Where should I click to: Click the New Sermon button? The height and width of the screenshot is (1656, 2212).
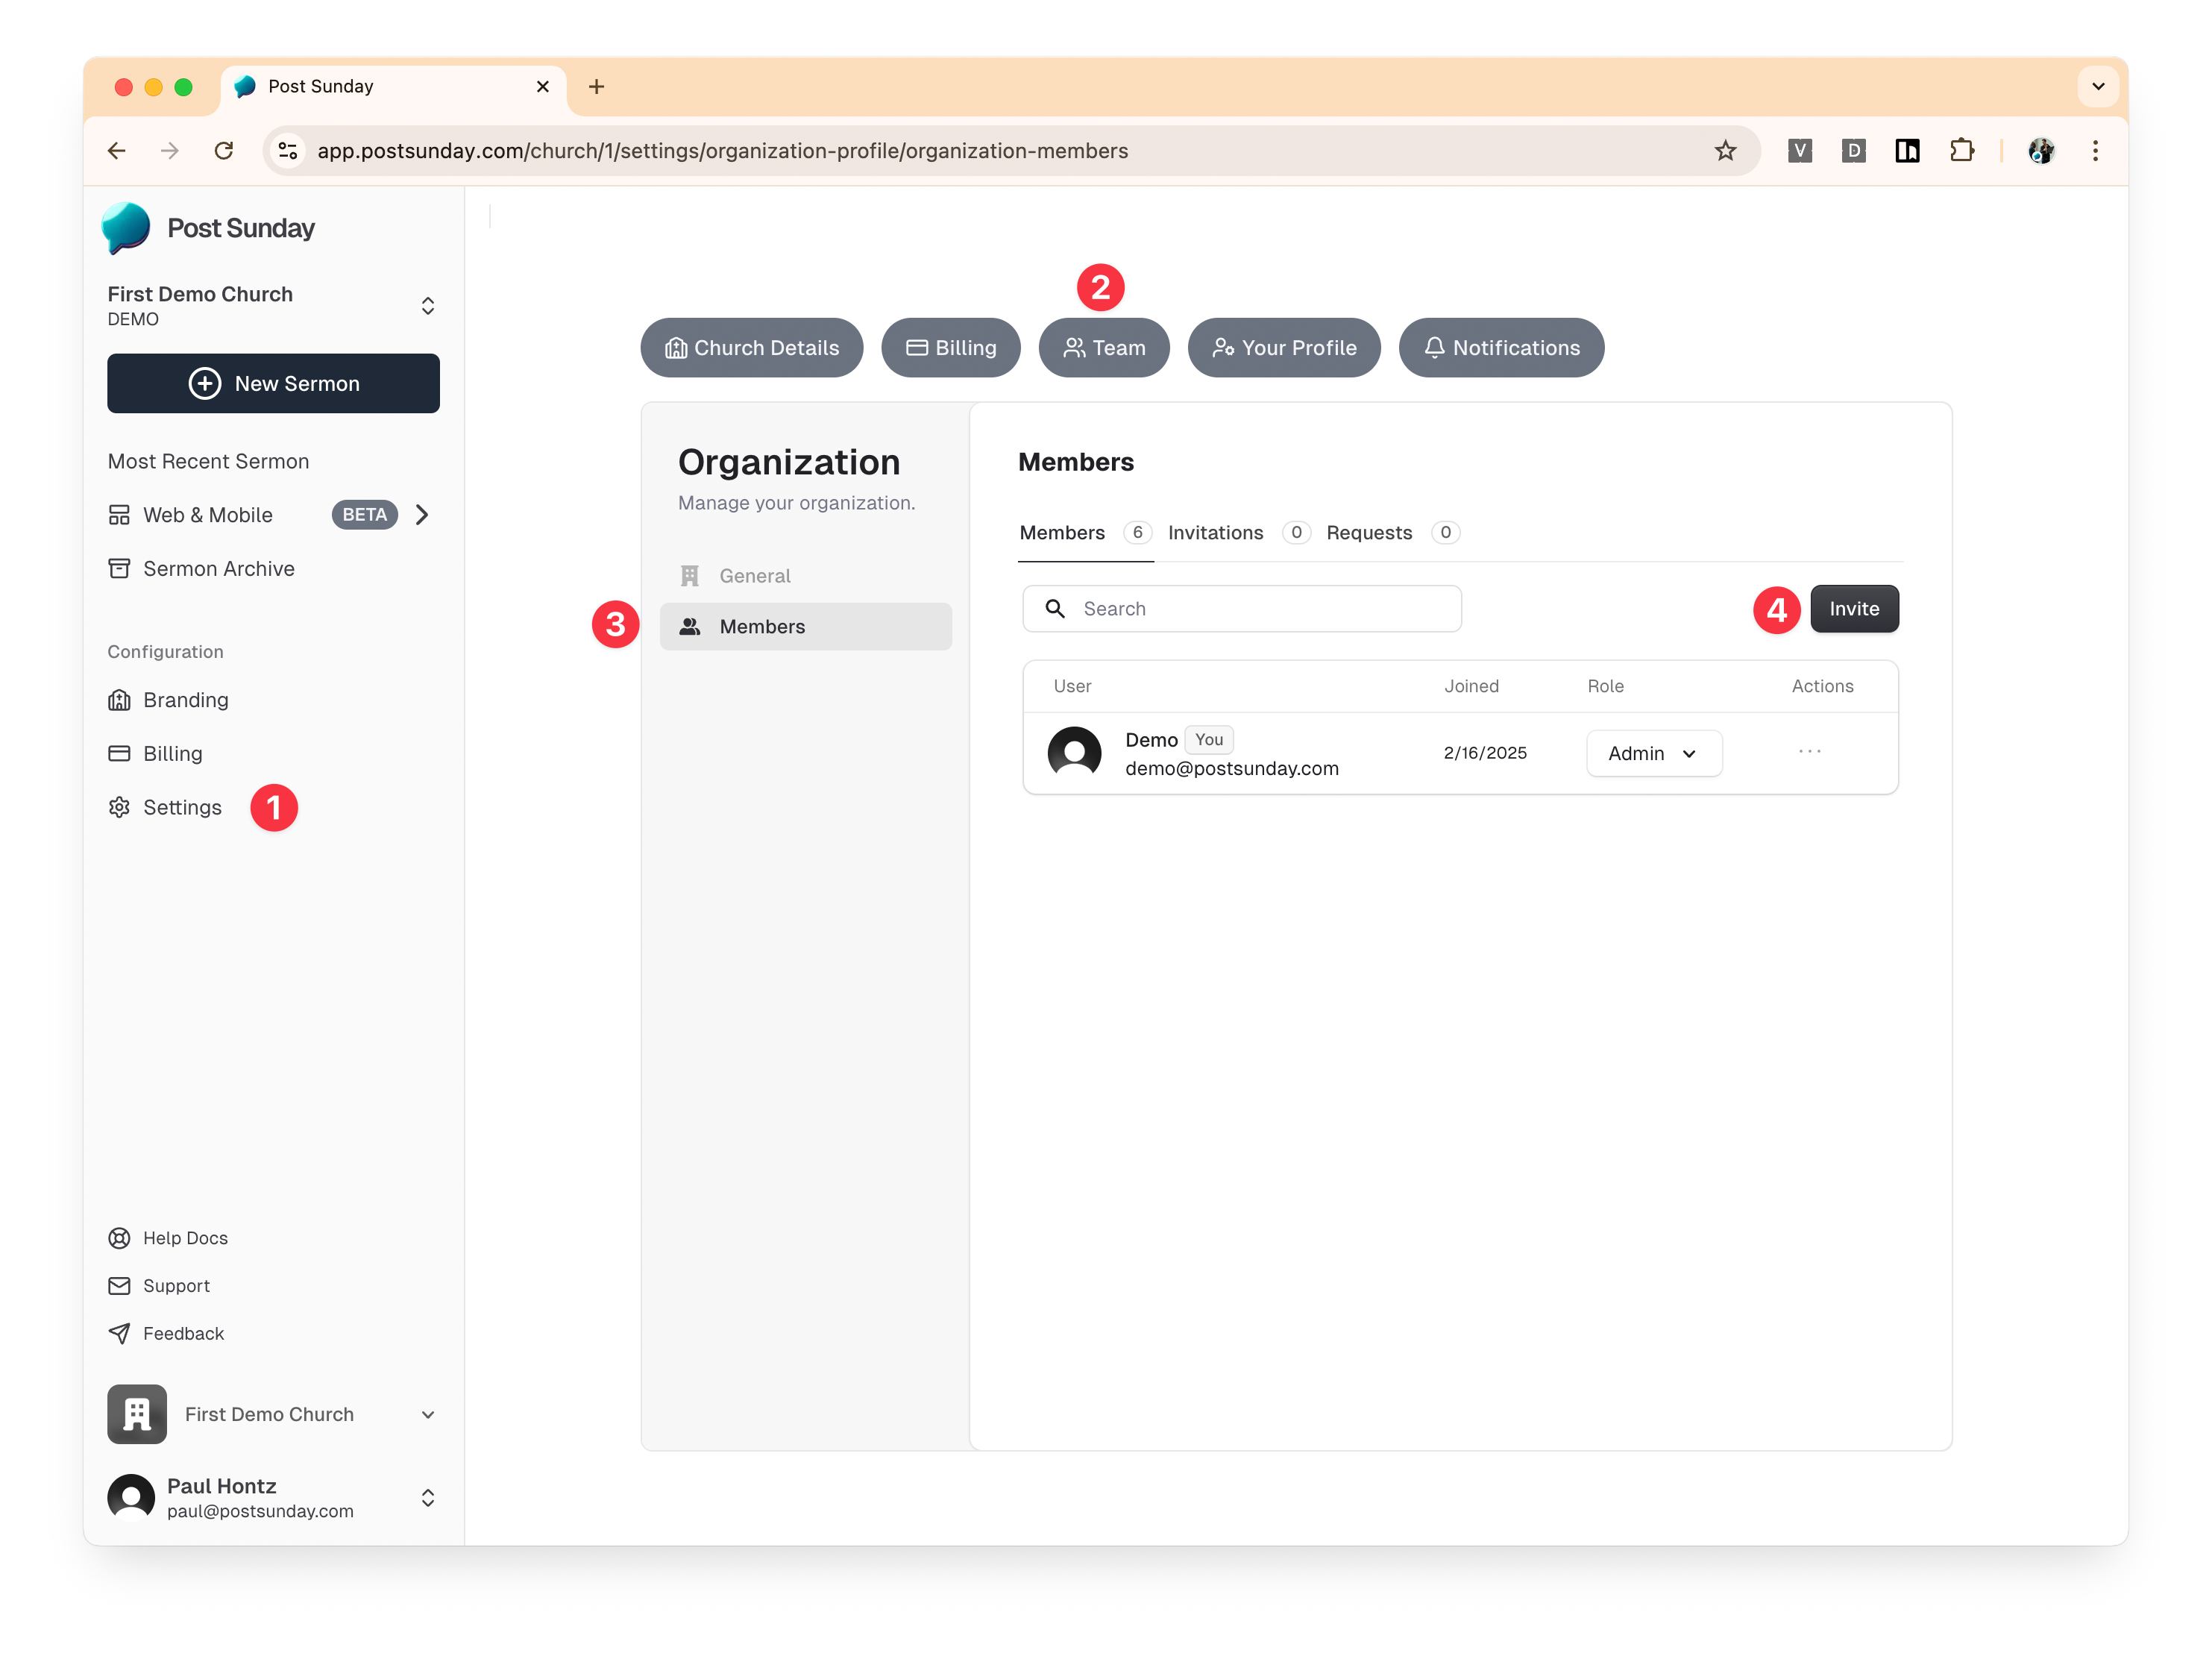pos(273,384)
